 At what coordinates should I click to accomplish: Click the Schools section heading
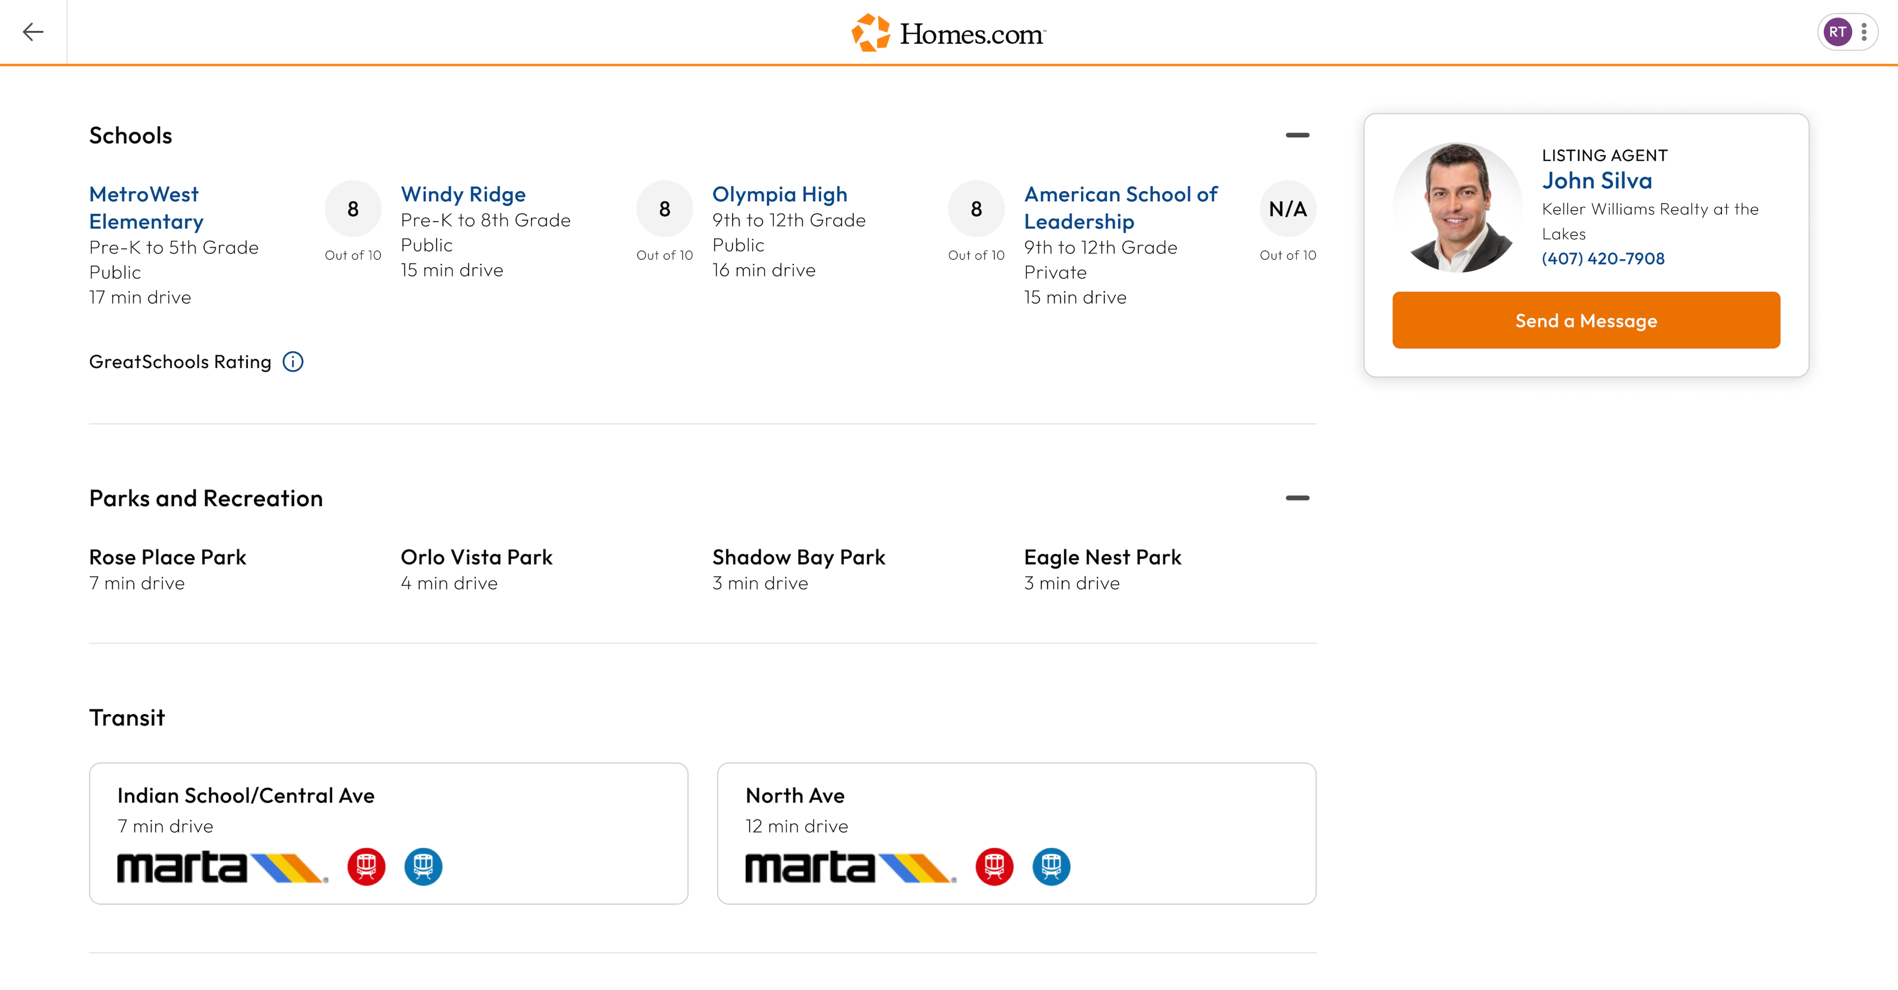pyautogui.click(x=131, y=135)
